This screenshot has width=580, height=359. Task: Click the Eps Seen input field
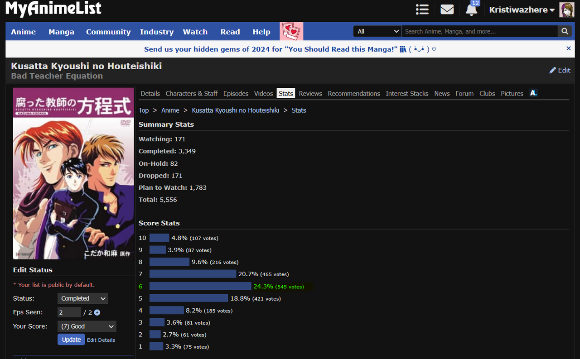69,312
